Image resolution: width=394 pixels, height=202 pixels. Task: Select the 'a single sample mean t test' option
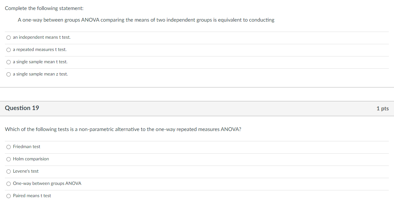8,62
